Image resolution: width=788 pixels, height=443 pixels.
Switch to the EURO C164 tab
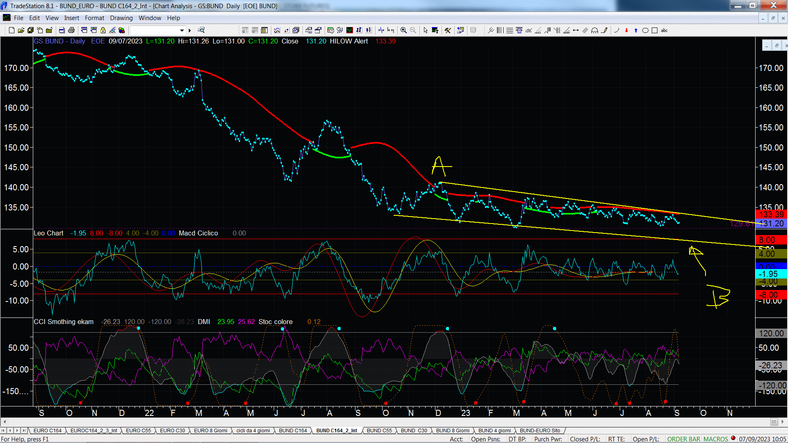(47, 430)
